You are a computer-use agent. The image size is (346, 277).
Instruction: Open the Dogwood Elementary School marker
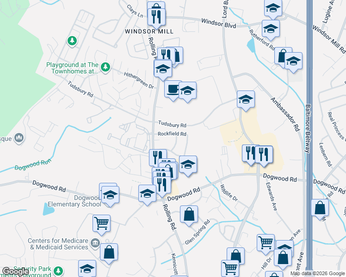tap(110, 196)
